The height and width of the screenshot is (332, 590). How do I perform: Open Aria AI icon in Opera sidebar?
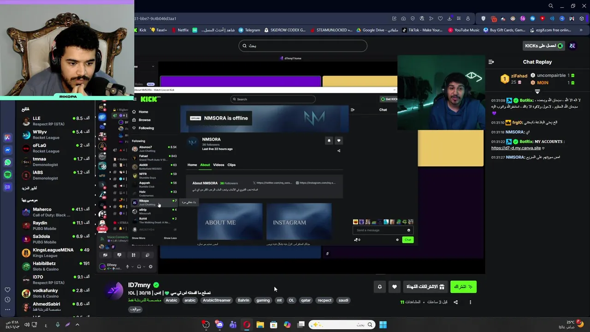(7, 137)
